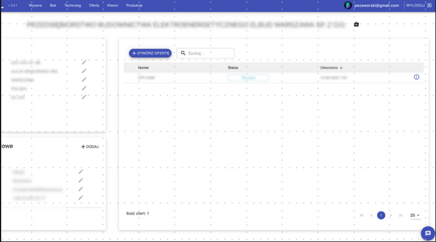
Task: Sort by Utworzono column arrow
Action: pos(341,67)
